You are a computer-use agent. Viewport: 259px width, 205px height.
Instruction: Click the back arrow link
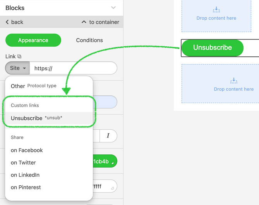pos(14,22)
